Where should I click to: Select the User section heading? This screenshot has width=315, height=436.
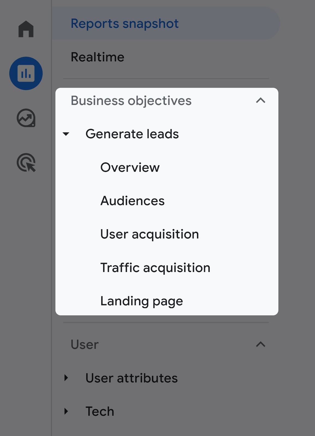point(84,344)
